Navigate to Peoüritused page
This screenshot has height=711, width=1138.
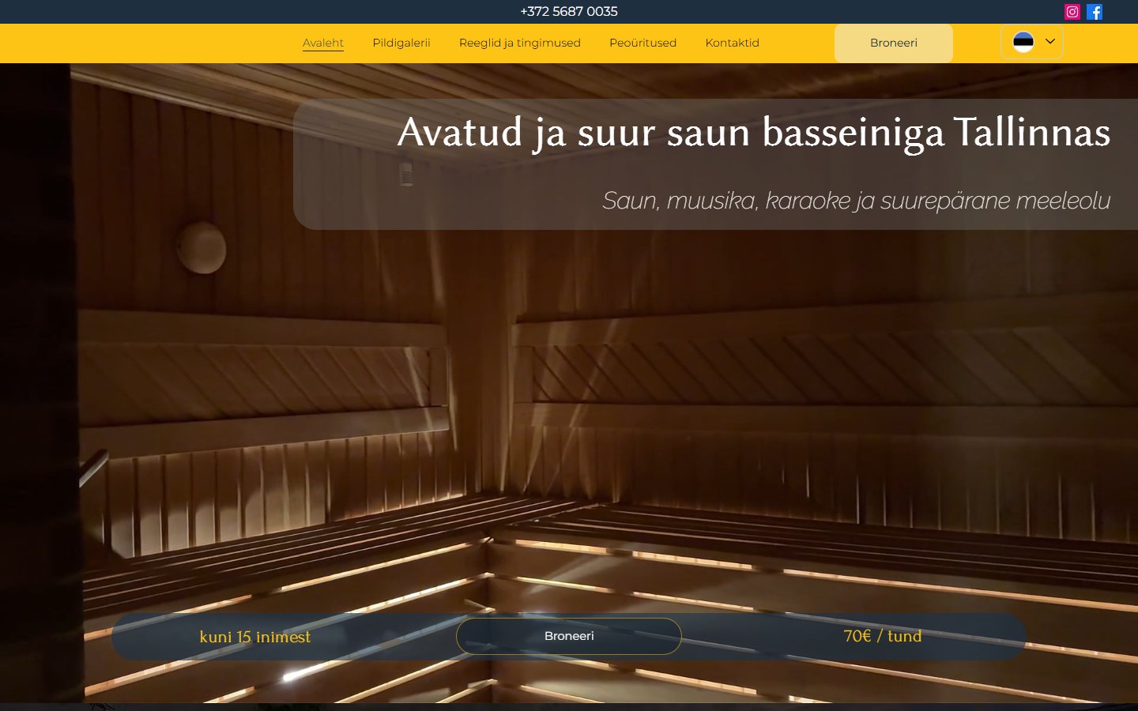pos(643,43)
